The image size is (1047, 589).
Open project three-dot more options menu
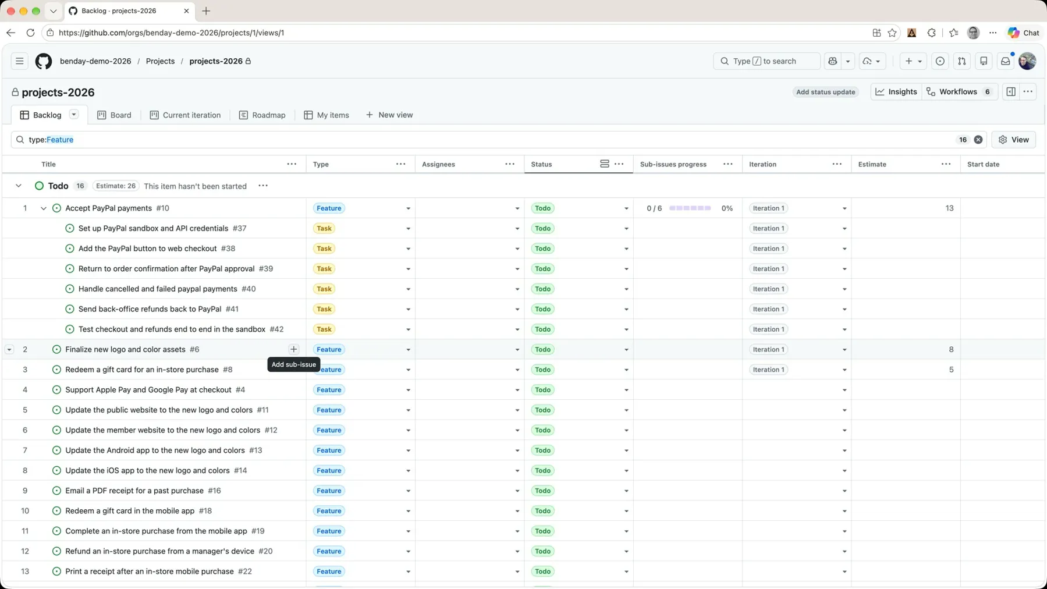[x=1028, y=92]
